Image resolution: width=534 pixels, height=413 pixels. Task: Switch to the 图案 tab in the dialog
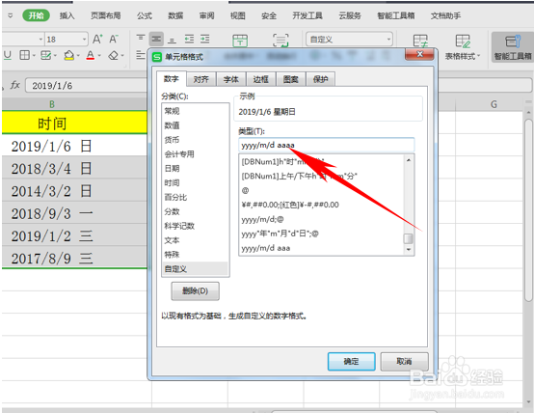click(x=290, y=79)
